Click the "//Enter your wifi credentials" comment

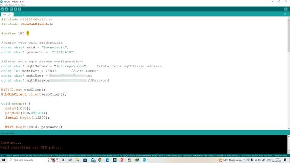click(32, 43)
